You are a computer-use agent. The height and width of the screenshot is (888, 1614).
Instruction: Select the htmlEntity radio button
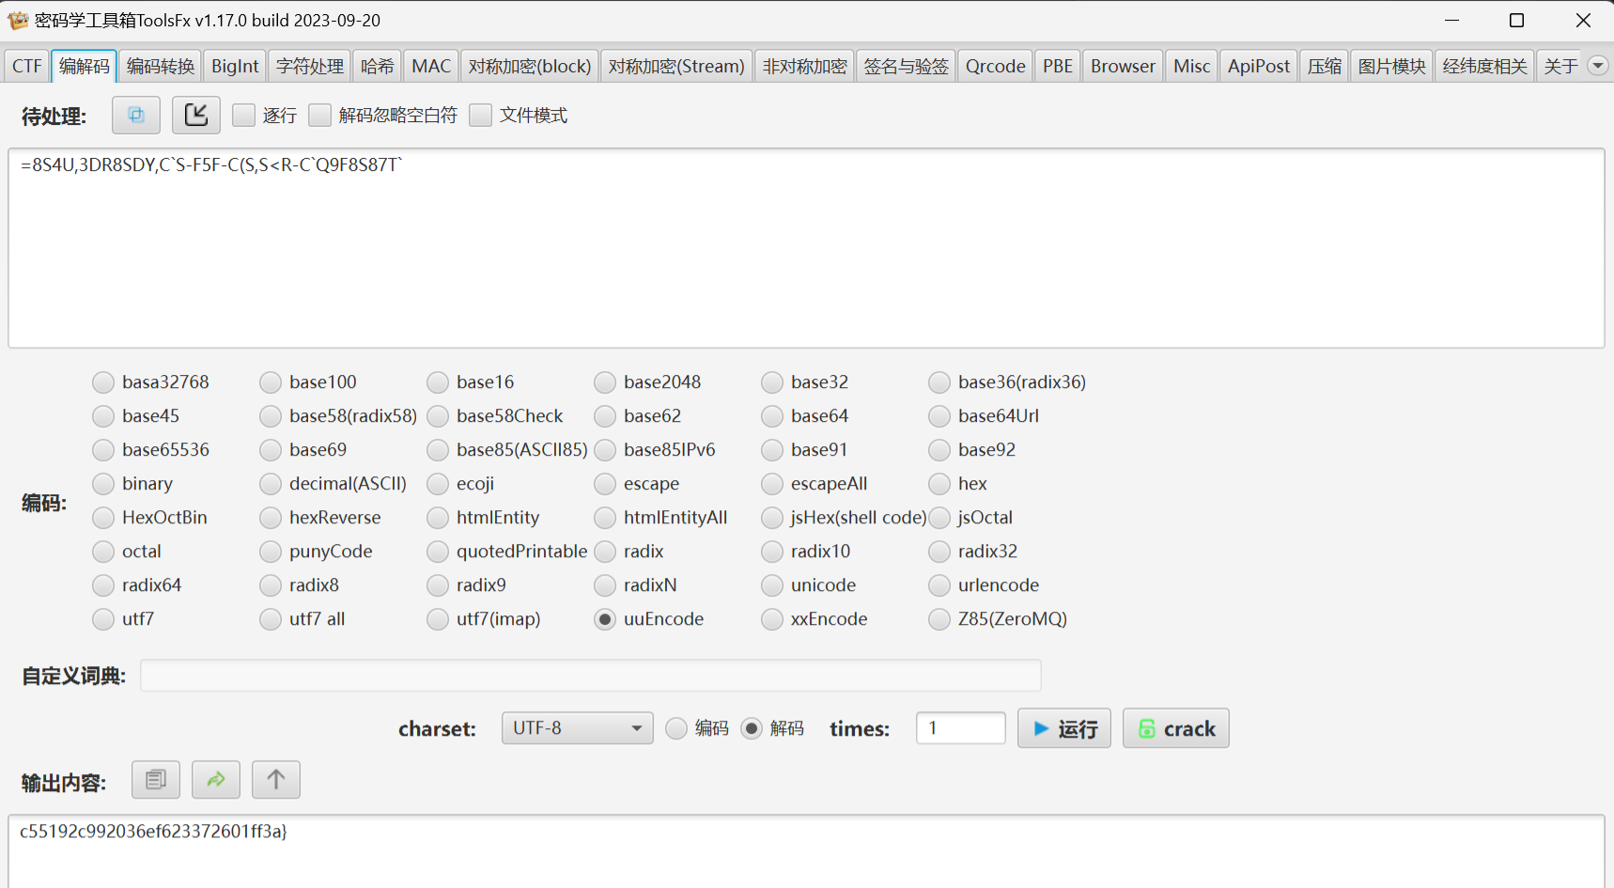(x=438, y=518)
